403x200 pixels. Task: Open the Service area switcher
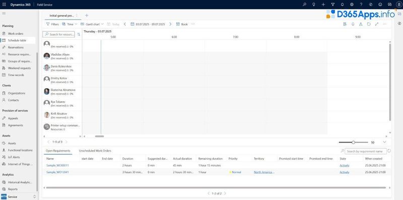pyautogui.click(x=19, y=196)
